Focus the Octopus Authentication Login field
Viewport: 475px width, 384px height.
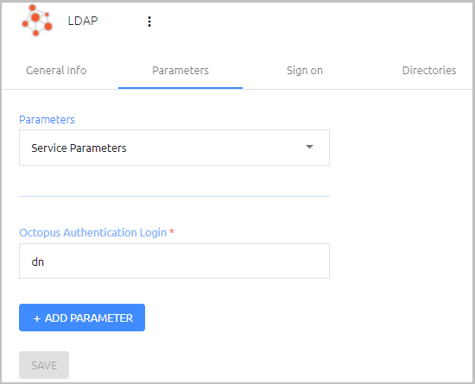click(x=174, y=261)
